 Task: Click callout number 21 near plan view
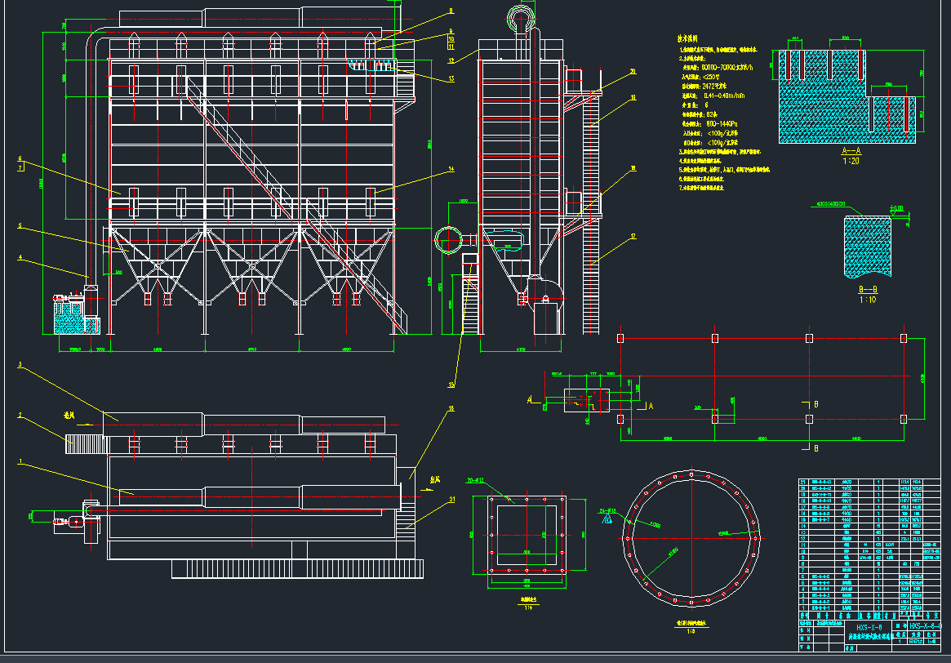point(451,502)
